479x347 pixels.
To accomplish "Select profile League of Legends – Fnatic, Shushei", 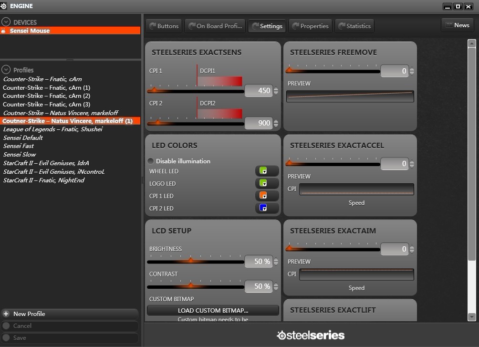I will pyautogui.click(x=53, y=129).
